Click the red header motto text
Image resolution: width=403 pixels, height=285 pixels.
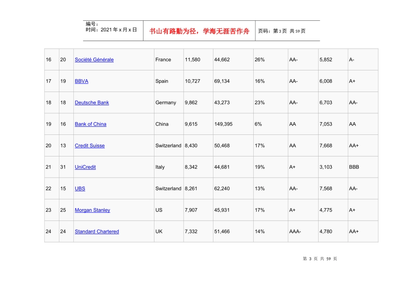point(199,31)
